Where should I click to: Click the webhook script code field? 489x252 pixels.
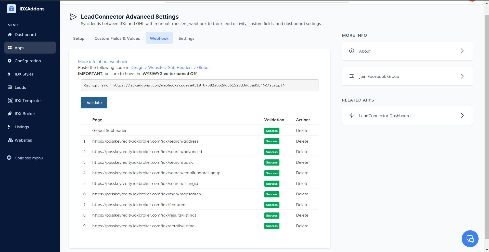coord(199,85)
